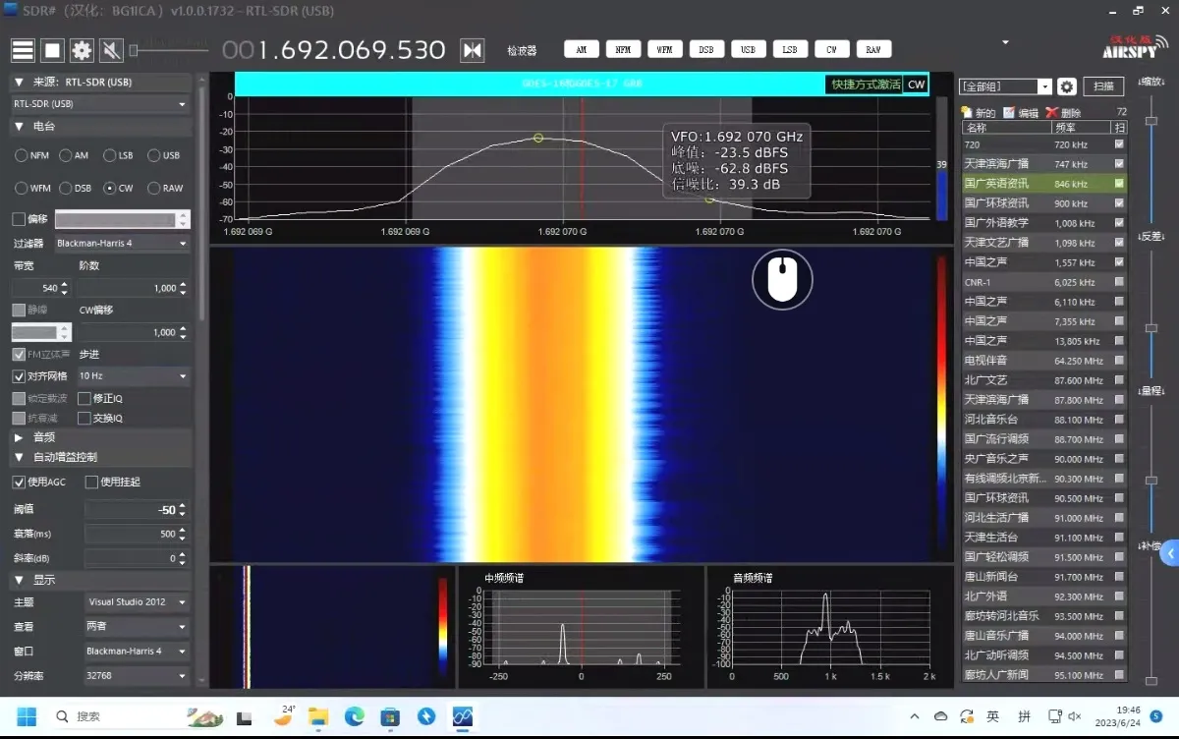Click the 新的 new bookmark icon
The height and width of the screenshot is (739, 1179).
(x=968, y=113)
